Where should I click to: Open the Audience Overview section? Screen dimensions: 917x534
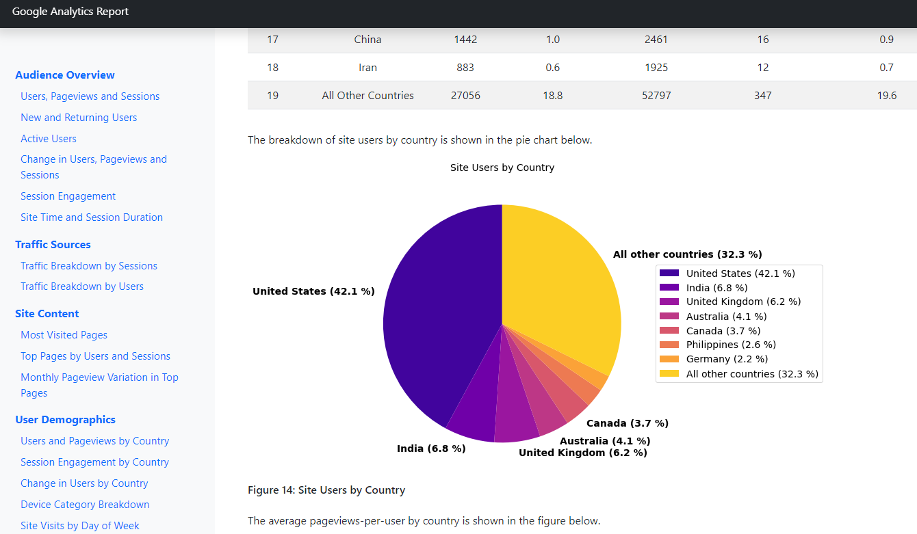click(x=65, y=75)
